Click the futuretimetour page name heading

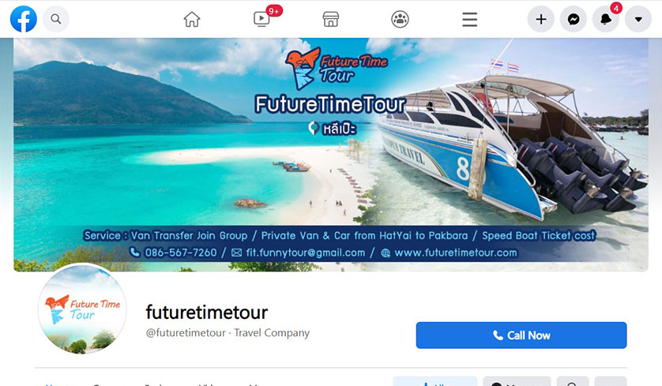(x=207, y=313)
